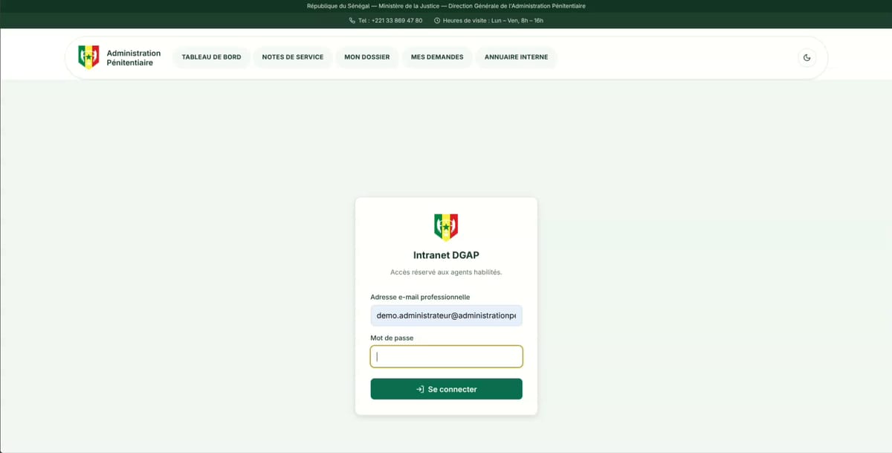Viewport: 892px width, 453px height.
Task: Focus the professional e-mail address field
Action: 446,315
